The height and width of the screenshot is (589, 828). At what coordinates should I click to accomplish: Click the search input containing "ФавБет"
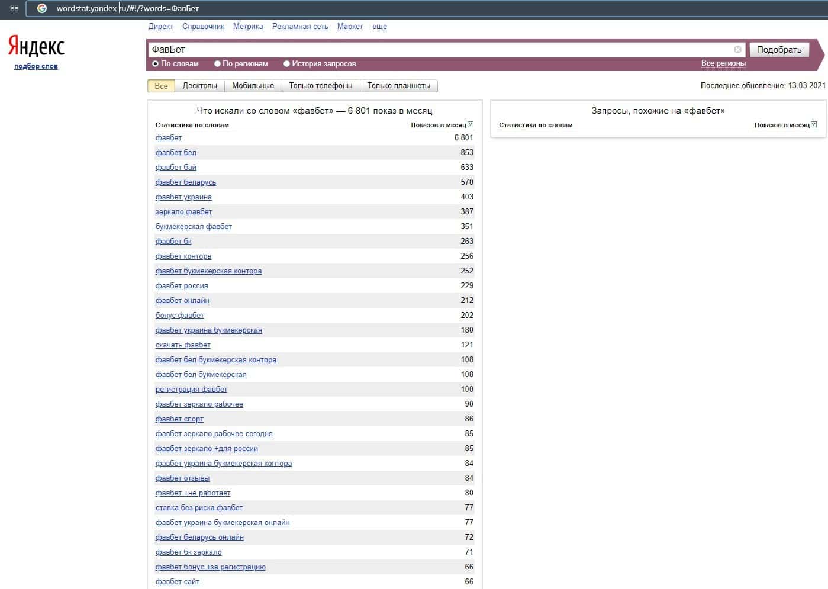coord(438,50)
